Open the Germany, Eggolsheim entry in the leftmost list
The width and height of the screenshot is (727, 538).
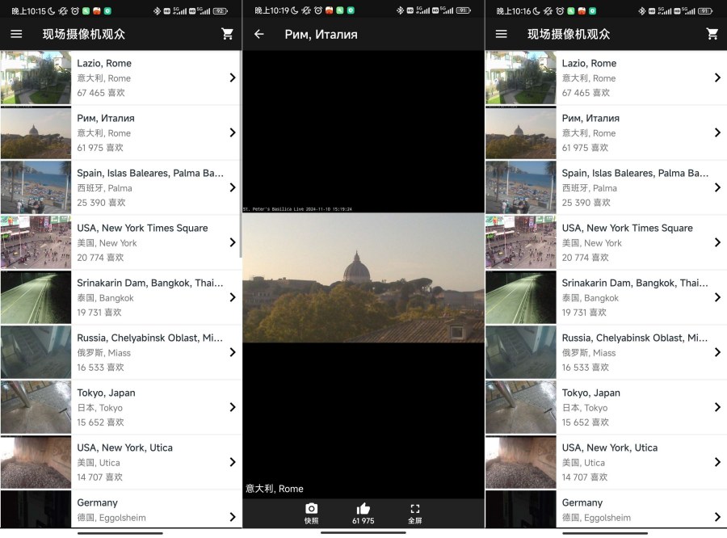point(149,509)
